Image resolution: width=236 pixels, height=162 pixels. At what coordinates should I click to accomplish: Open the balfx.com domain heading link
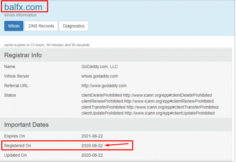click(x=23, y=7)
